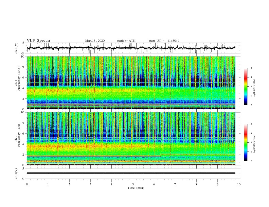
Task: Click the ch.3 flat voltage trace
Action: click(x=131, y=173)
